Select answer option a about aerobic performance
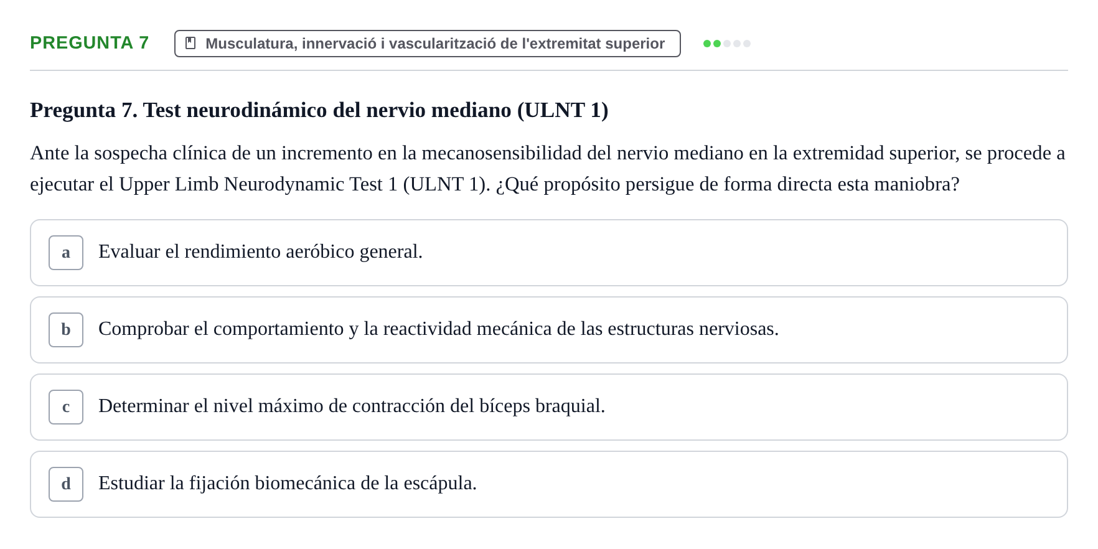Screen dimensions: 1098x549 coord(548,253)
